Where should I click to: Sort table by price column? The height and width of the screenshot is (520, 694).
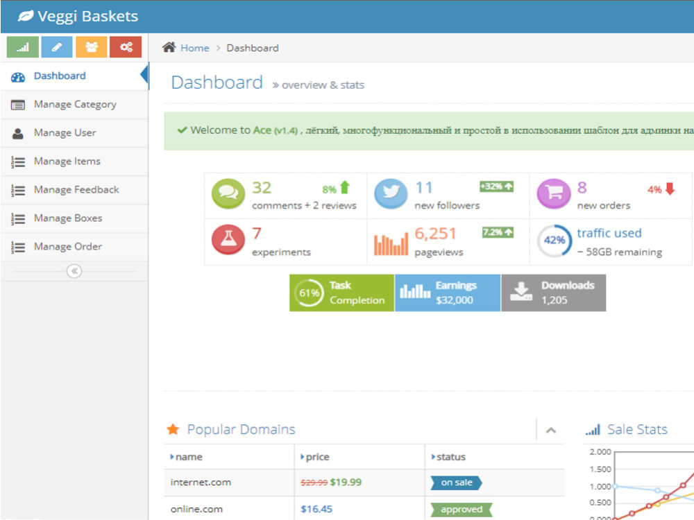point(359,457)
